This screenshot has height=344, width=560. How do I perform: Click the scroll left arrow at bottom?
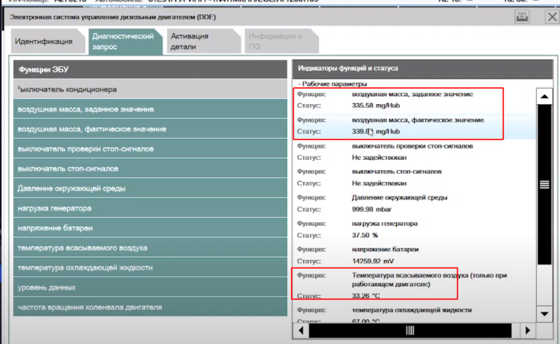pos(301,331)
